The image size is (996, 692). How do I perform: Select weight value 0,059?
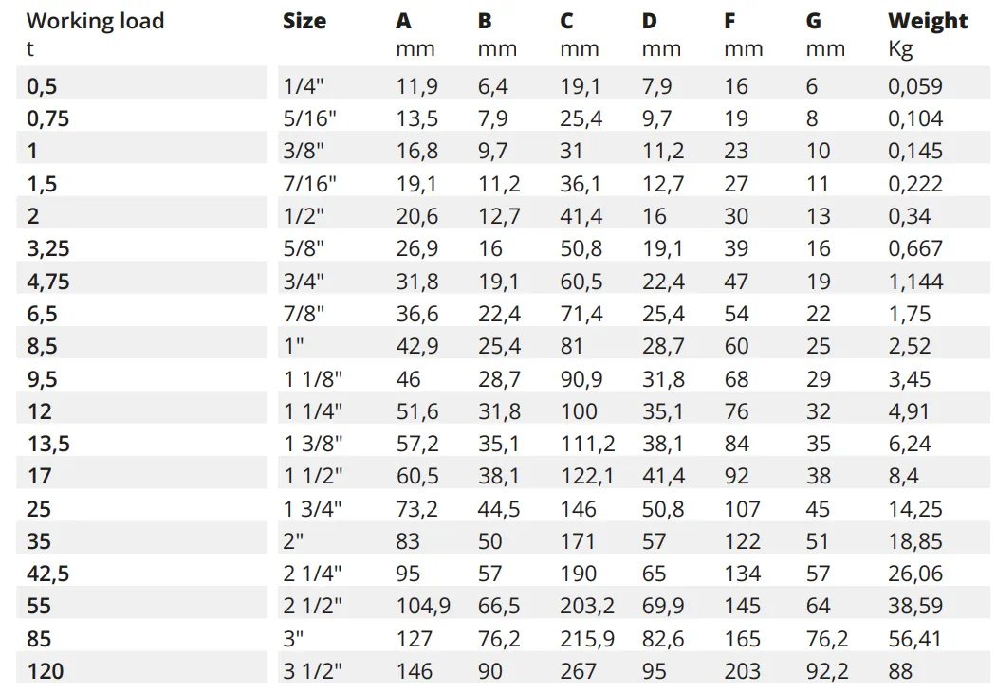click(915, 86)
